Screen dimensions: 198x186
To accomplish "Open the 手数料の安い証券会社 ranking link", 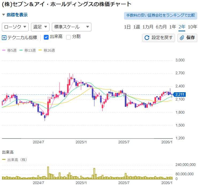I will [x=160, y=15].
